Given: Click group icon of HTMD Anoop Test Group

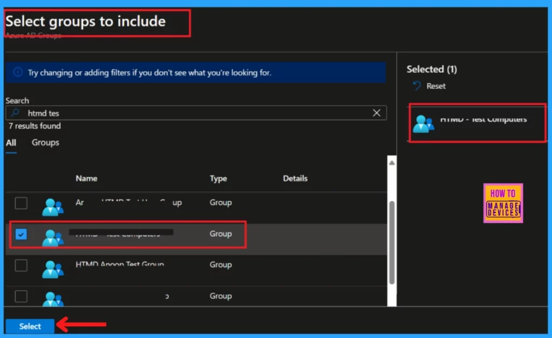Looking at the screenshot, I should (53, 270).
